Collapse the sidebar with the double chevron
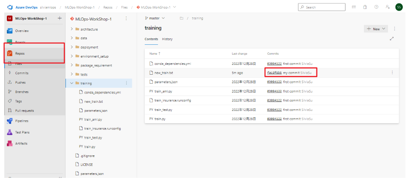 [x=60, y=178]
